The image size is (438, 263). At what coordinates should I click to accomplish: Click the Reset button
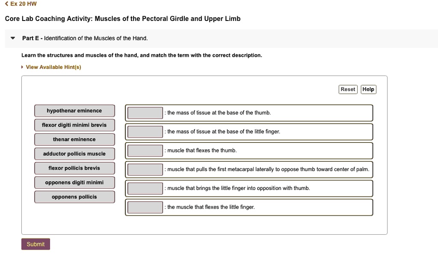coord(348,89)
